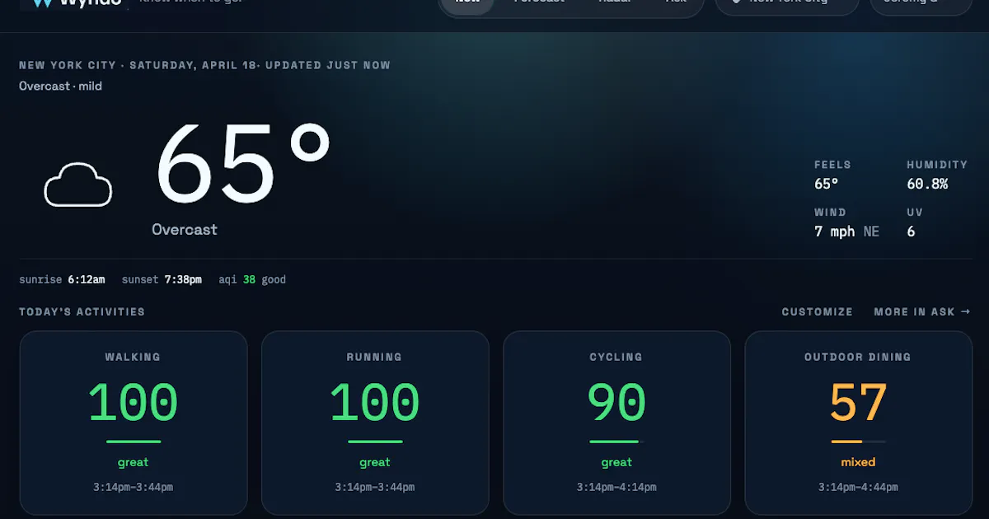Open the Running activity card
The image size is (989, 519).
click(x=375, y=423)
